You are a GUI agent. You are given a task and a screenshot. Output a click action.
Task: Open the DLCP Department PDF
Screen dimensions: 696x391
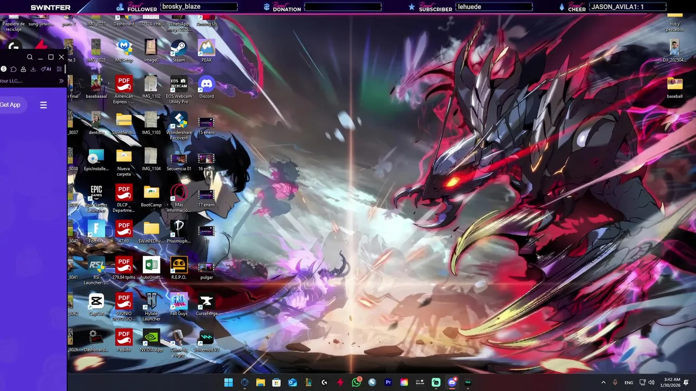[123, 199]
